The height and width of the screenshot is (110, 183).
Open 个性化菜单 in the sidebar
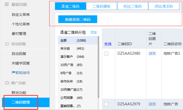(21, 24)
